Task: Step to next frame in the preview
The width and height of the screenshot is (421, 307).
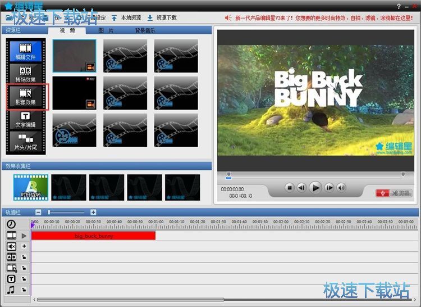Action: [x=329, y=188]
